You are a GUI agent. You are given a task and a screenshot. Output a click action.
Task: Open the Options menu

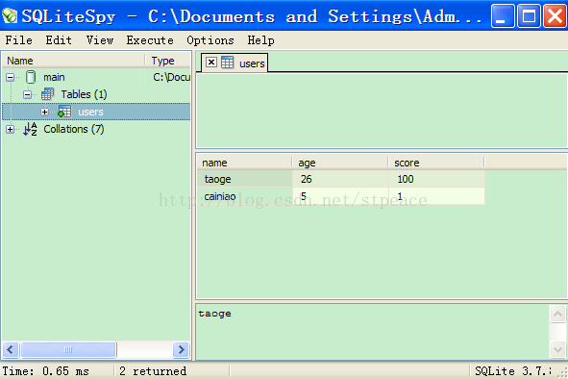(210, 40)
